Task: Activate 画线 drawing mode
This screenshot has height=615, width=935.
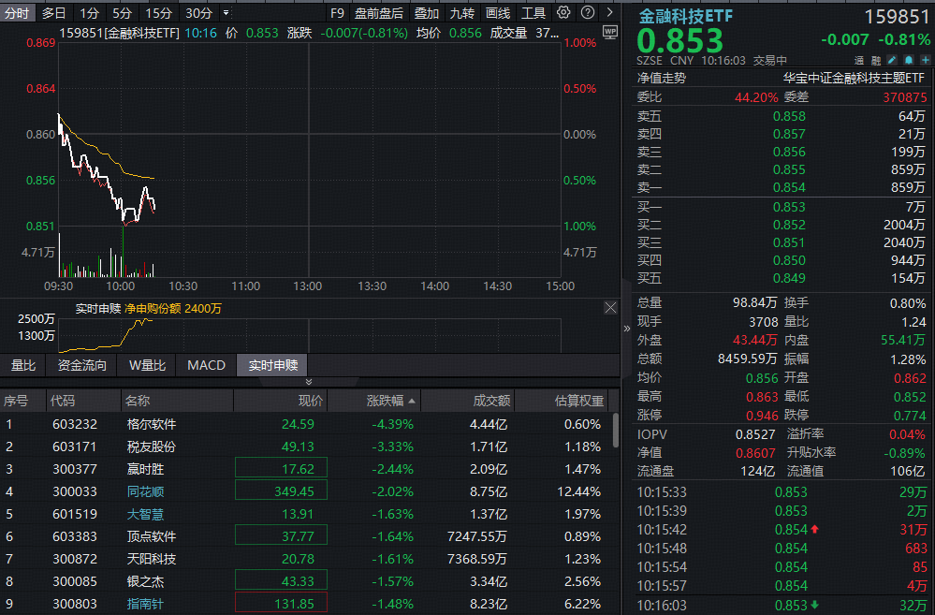Action: pyautogui.click(x=499, y=13)
